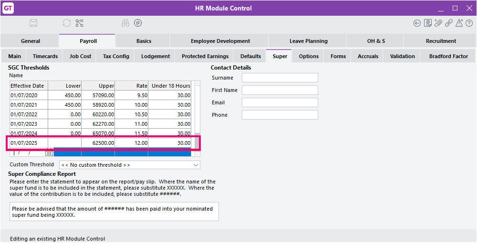Open the attachments document icon
The image size is (477, 243).
point(428,23)
